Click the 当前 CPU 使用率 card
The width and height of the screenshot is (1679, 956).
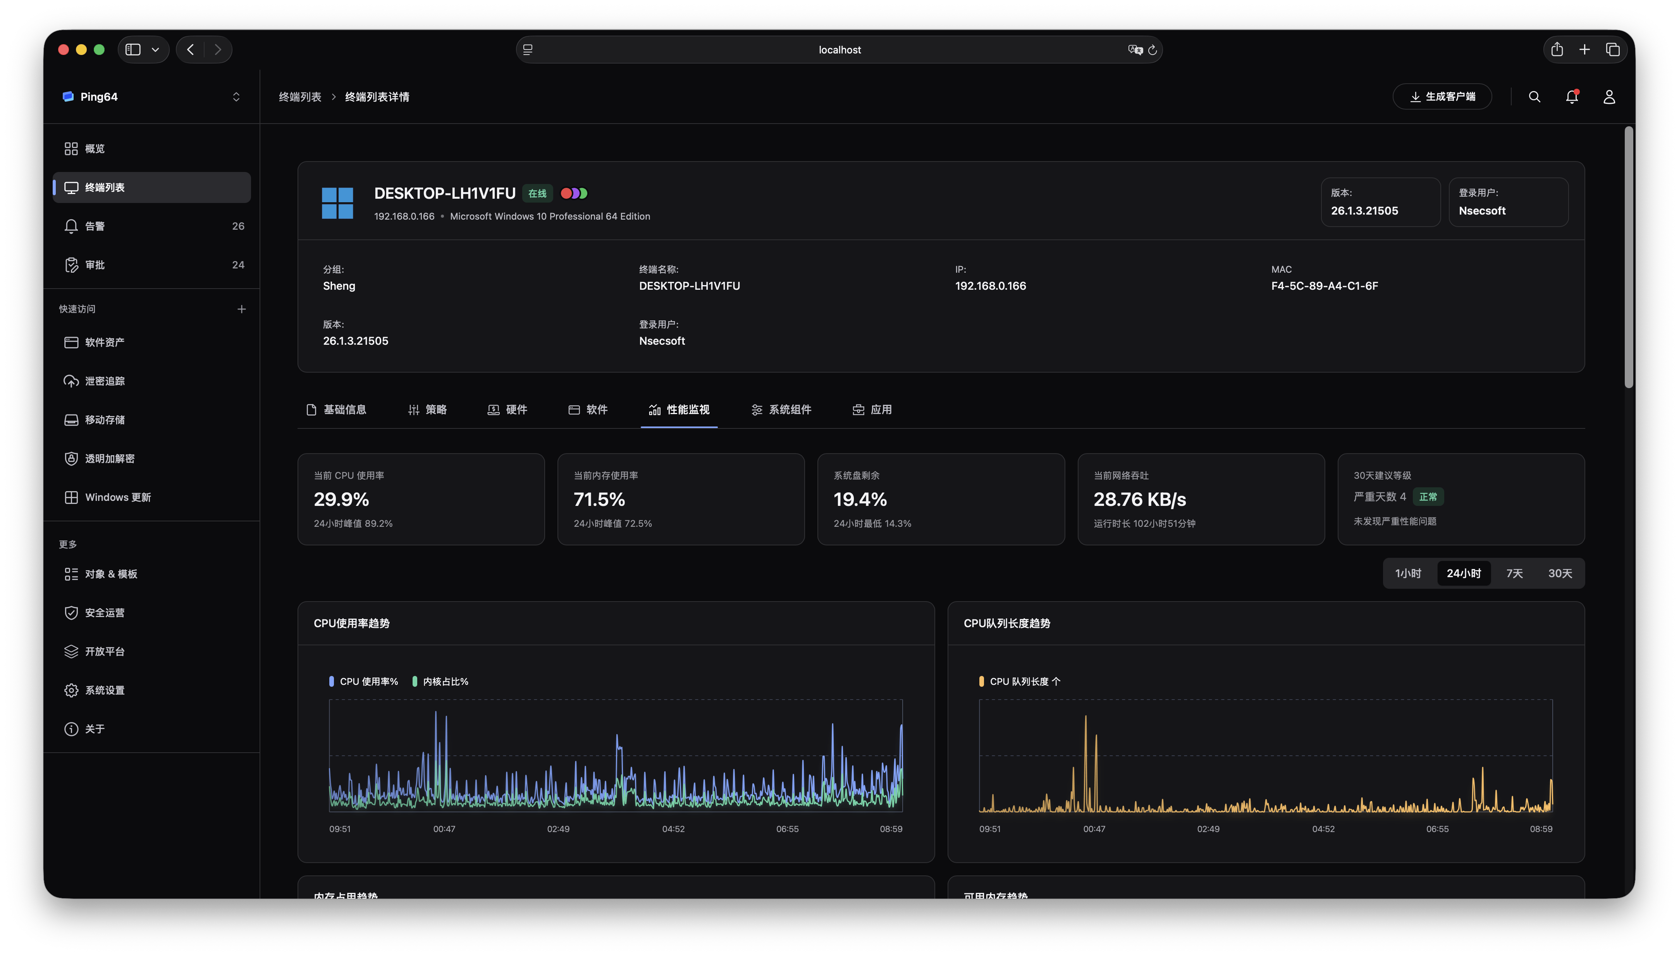point(421,499)
